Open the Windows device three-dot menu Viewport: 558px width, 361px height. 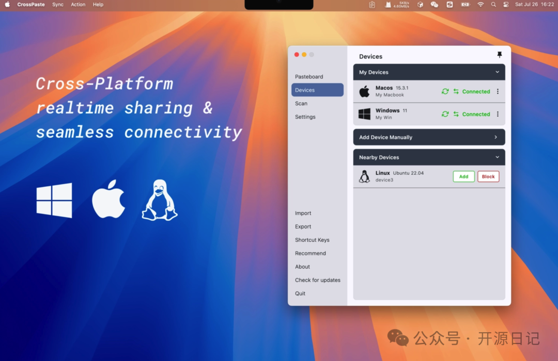[x=498, y=114]
